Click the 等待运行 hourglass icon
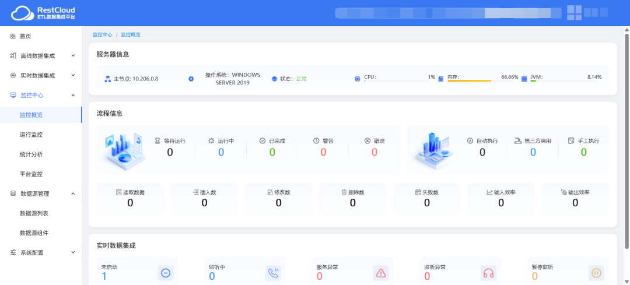Screen dimensions: 630x285 pyautogui.click(x=157, y=141)
